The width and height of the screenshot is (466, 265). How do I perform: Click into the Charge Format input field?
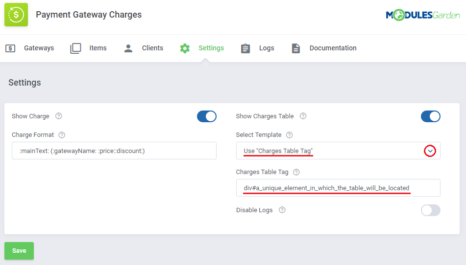(x=114, y=151)
